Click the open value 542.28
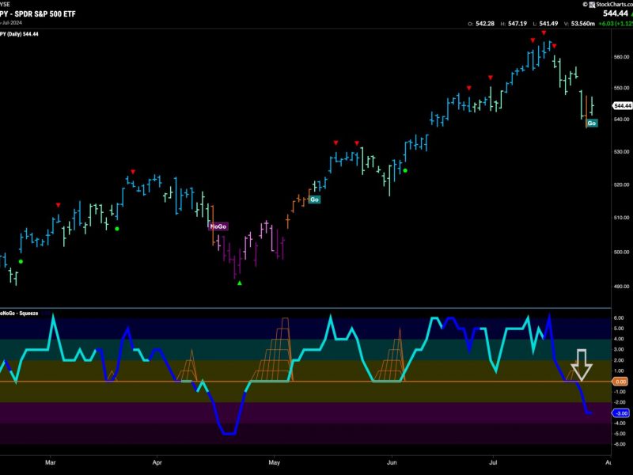This screenshot has height=475, width=633. point(485,24)
